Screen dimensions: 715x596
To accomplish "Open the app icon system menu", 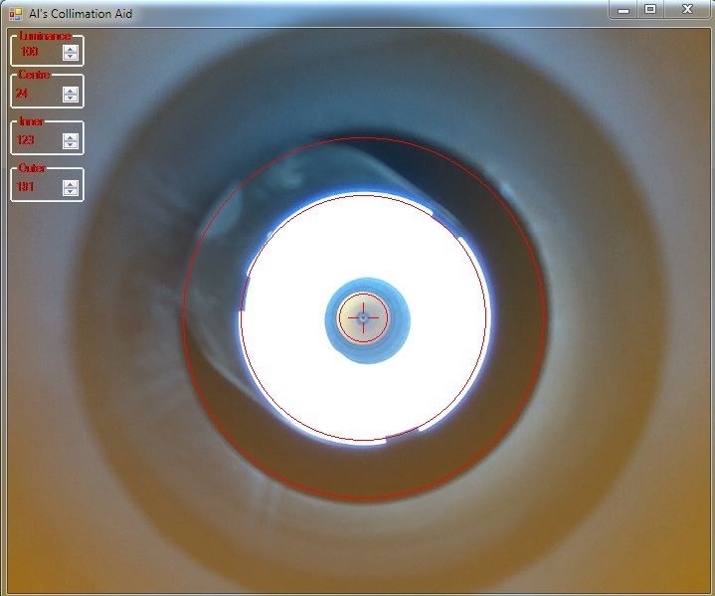I will click(15, 14).
